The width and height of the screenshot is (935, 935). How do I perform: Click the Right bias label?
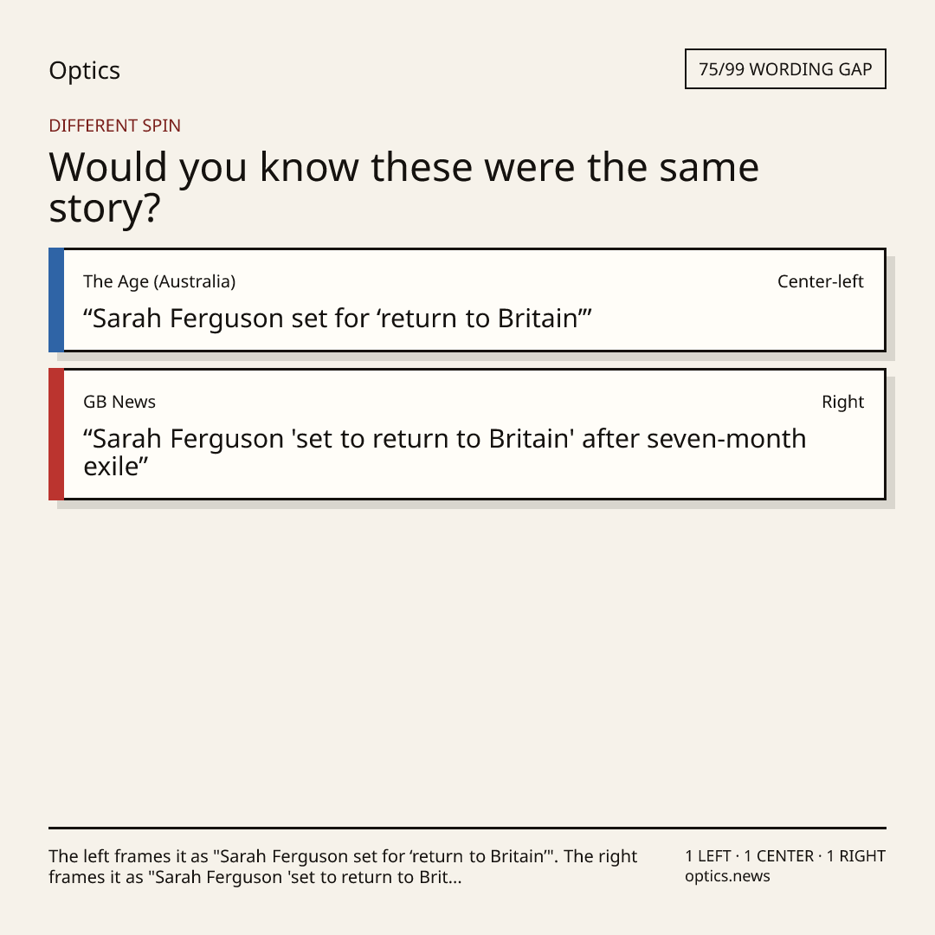tap(842, 402)
